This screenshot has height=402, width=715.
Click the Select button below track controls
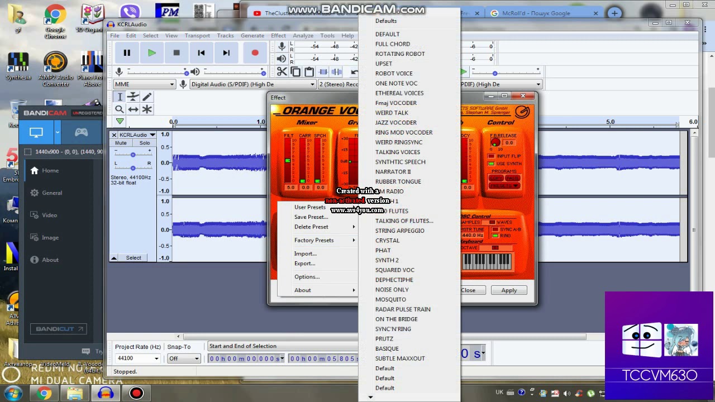pyautogui.click(x=134, y=257)
